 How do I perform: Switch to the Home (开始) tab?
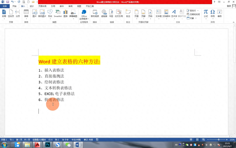(14, 6)
